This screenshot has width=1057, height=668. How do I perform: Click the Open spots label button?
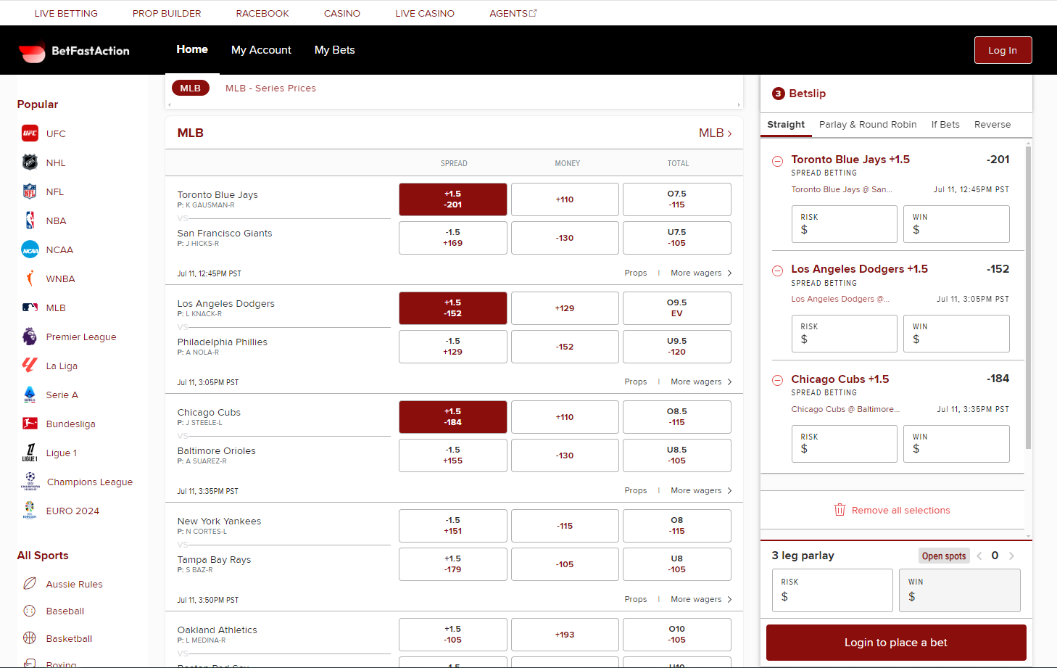(x=944, y=556)
